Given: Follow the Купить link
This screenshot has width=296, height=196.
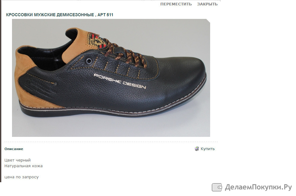Looking at the screenshot, I should click(x=207, y=149).
